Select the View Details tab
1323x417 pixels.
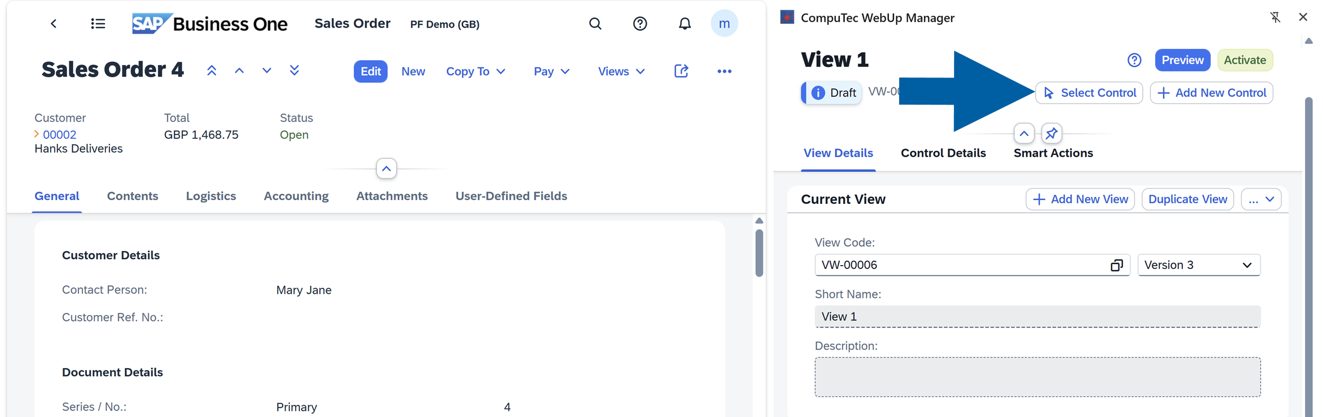pyautogui.click(x=838, y=153)
